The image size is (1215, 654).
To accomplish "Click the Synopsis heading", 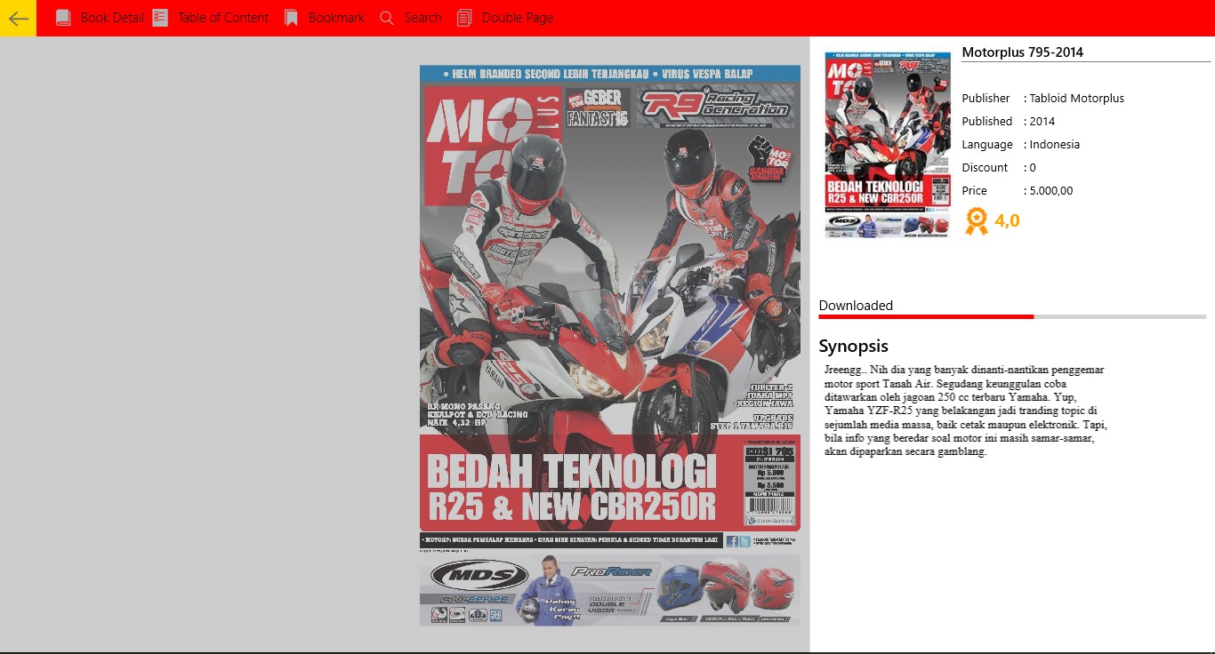I will pyautogui.click(x=854, y=347).
